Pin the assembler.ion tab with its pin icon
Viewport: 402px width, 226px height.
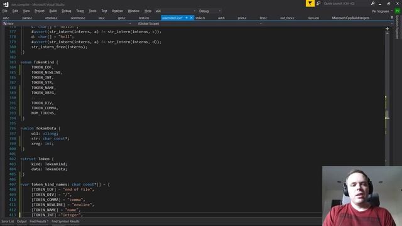(187, 18)
